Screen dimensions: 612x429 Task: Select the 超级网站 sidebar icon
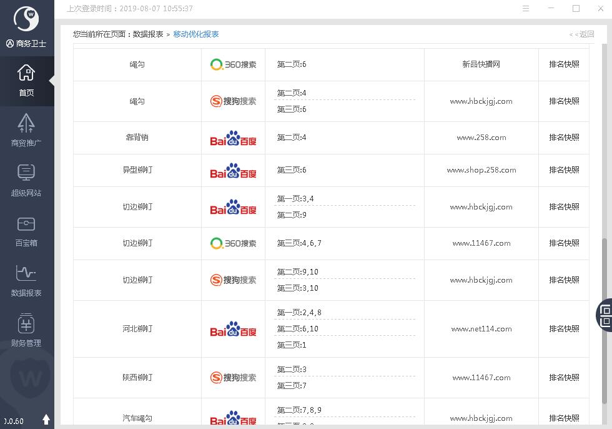26,180
